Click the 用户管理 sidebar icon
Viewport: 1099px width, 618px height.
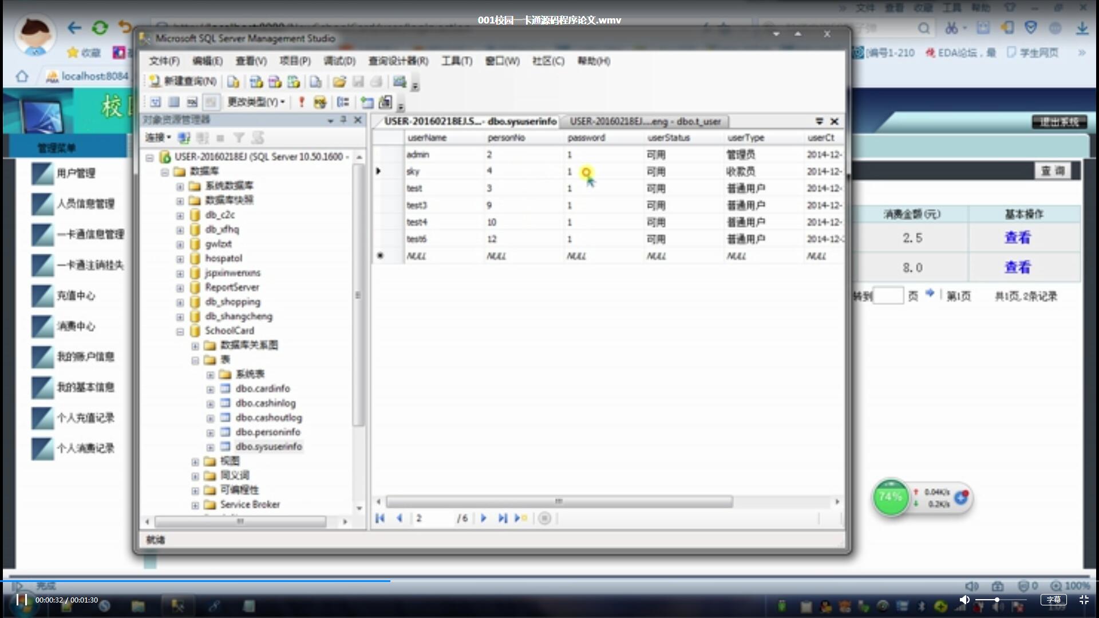[x=42, y=173]
